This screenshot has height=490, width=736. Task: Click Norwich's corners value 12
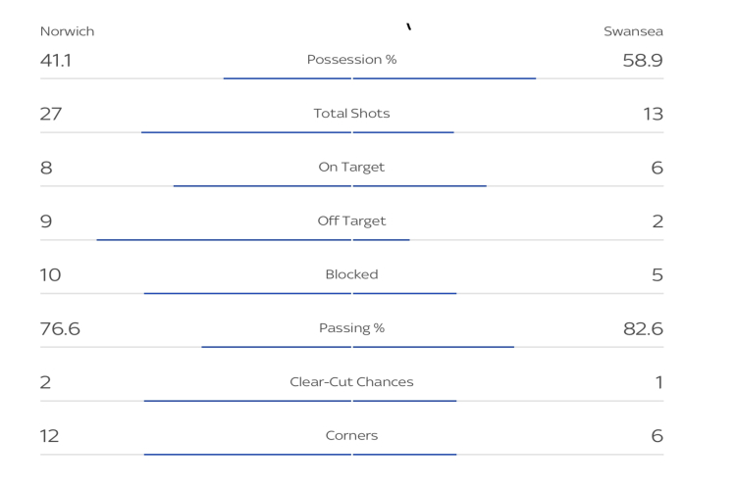[49, 436]
